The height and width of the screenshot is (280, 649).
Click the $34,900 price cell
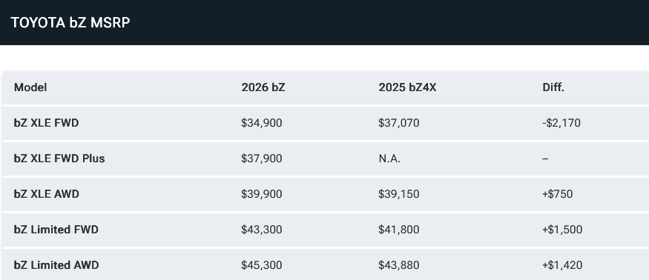click(262, 123)
